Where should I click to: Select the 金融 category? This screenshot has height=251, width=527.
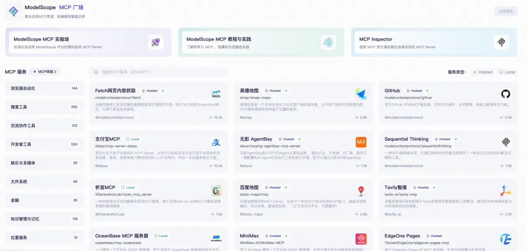coord(44,200)
